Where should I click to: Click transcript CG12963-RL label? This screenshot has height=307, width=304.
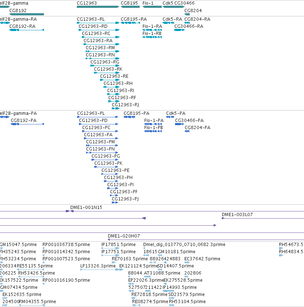[x=91, y=19]
